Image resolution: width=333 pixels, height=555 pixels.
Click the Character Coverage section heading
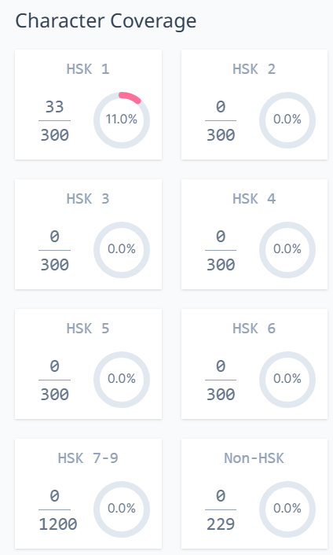(x=106, y=21)
